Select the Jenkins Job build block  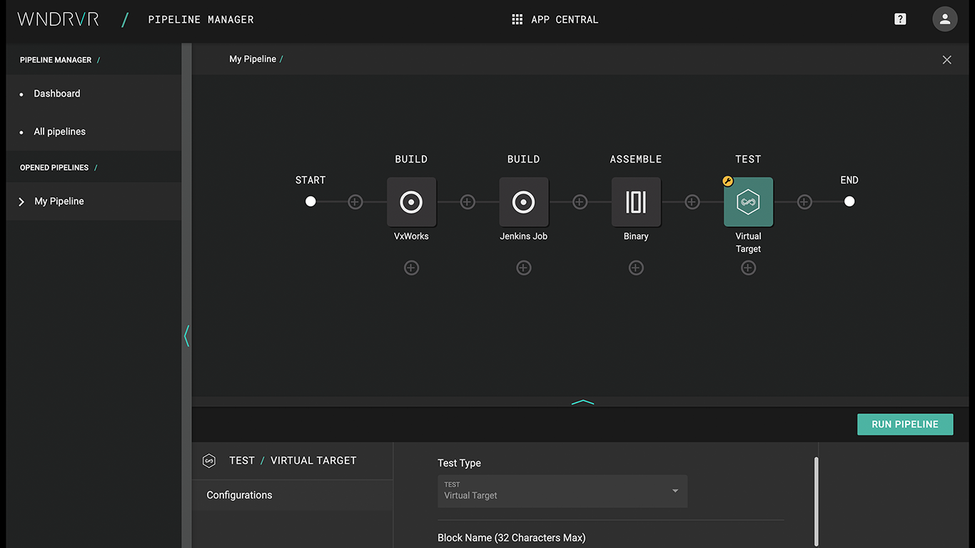524,202
